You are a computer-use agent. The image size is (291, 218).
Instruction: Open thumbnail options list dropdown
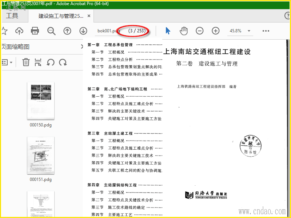point(7,62)
